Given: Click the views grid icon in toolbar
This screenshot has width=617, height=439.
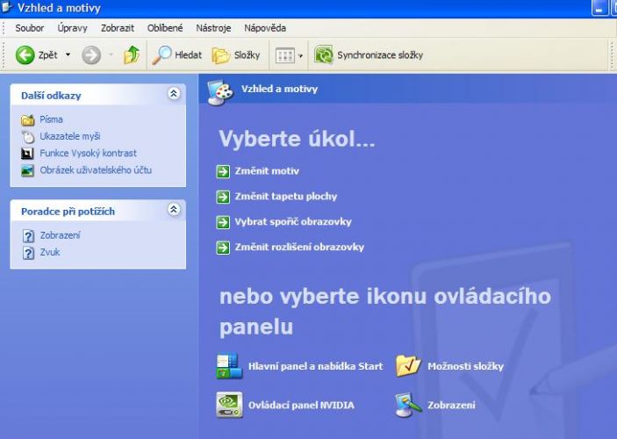Looking at the screenshot, I should 285,55.
